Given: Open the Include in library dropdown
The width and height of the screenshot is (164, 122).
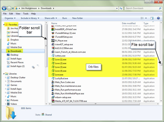Looking at the screenshot, I should 30,18.
